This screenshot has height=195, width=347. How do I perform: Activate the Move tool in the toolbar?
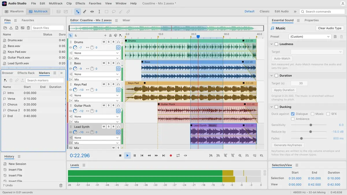[x=77, y=12]
